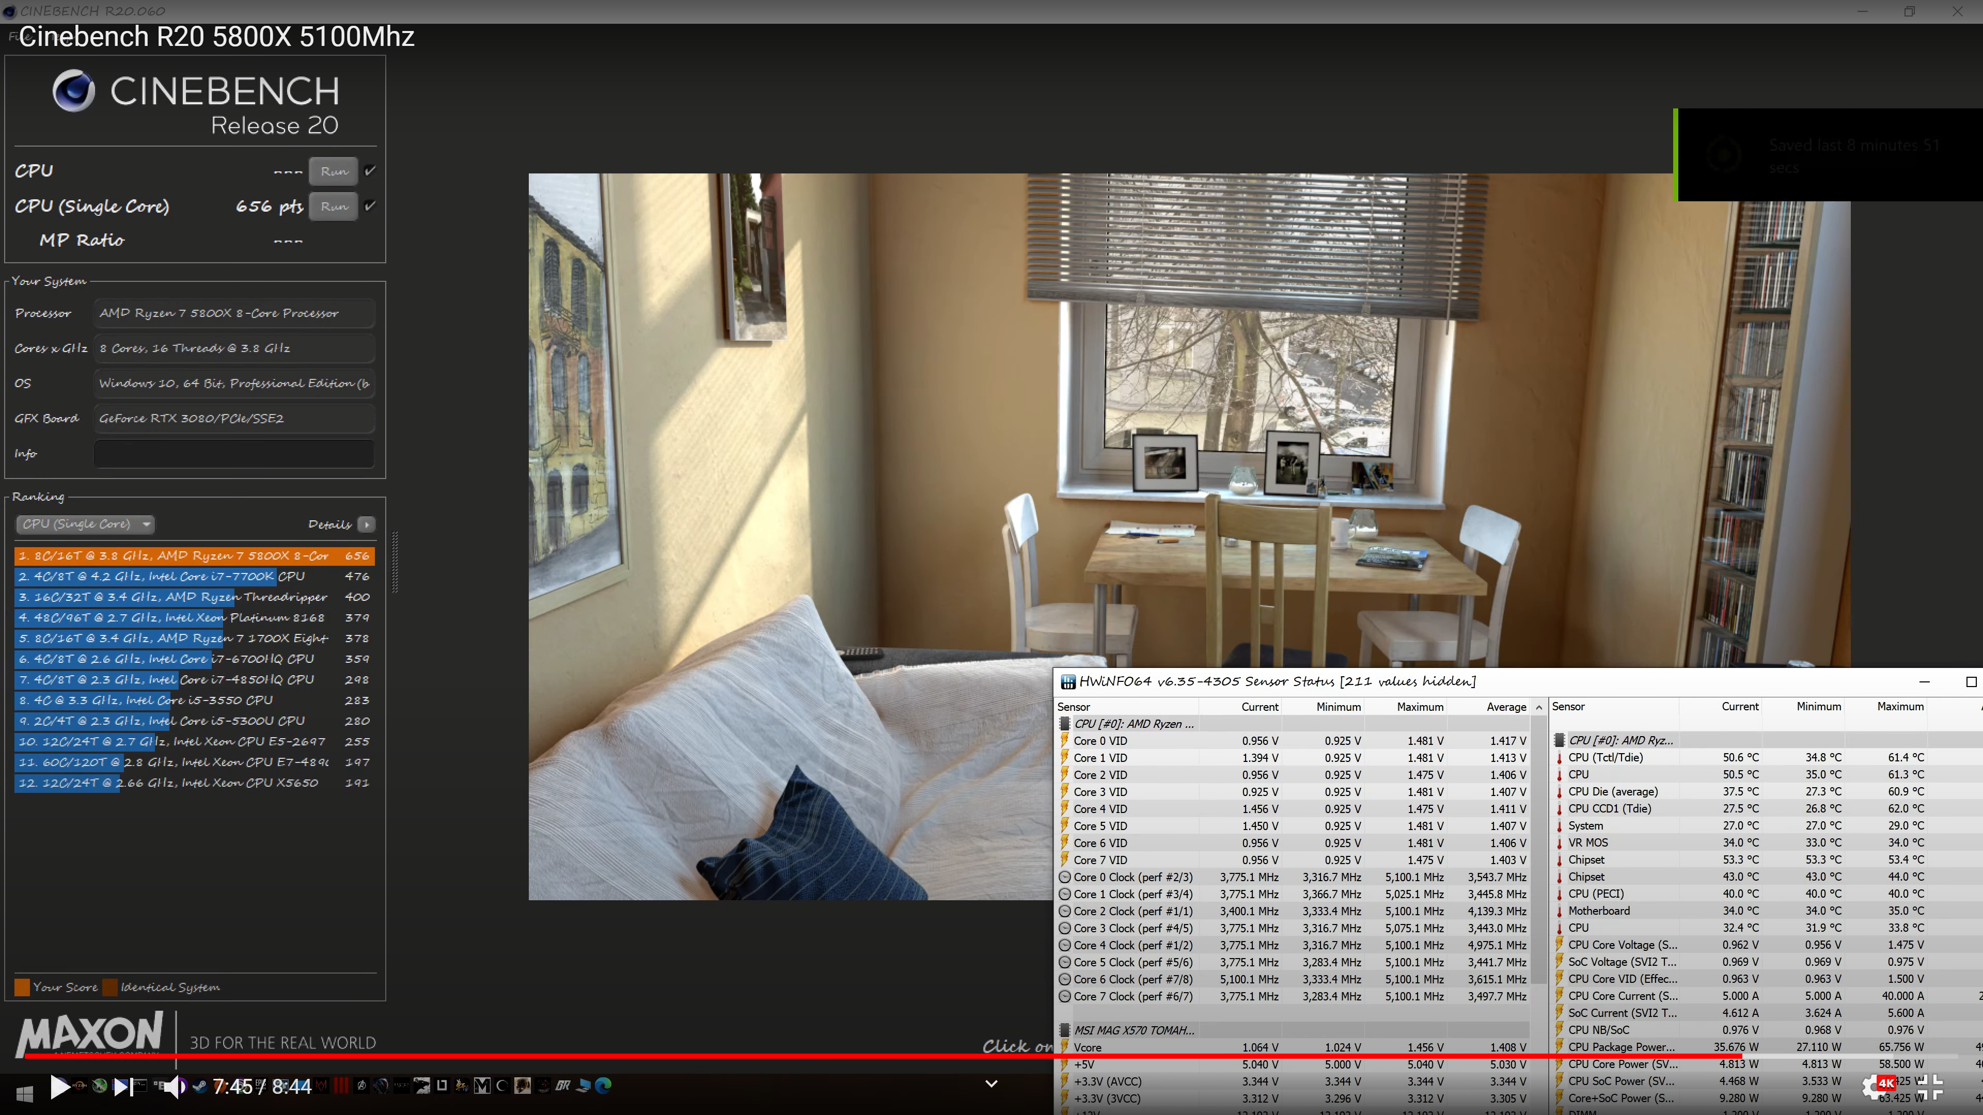The width and height of the screenshot is (1983, 1115).
Task: Click the Windows Start button in the taskbar
Action: tap(24, 1094)
